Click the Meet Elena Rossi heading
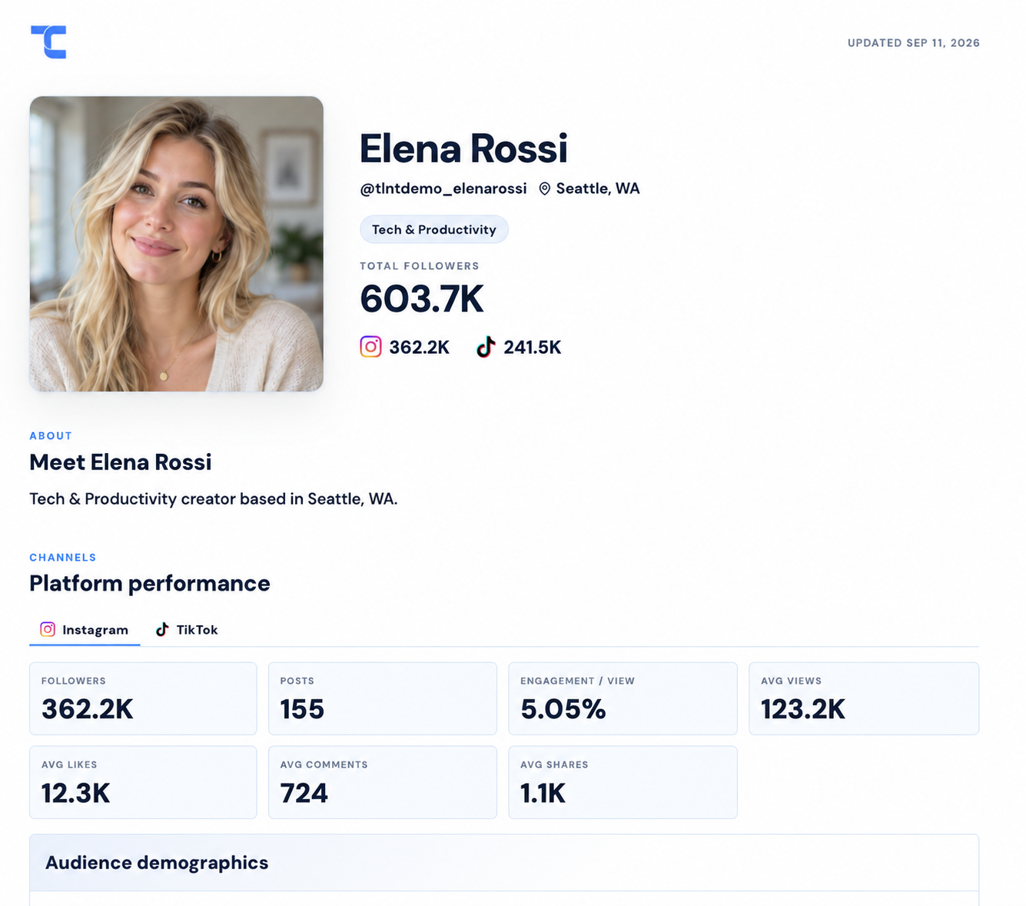1026x906 pixels. tap(121, 462)
